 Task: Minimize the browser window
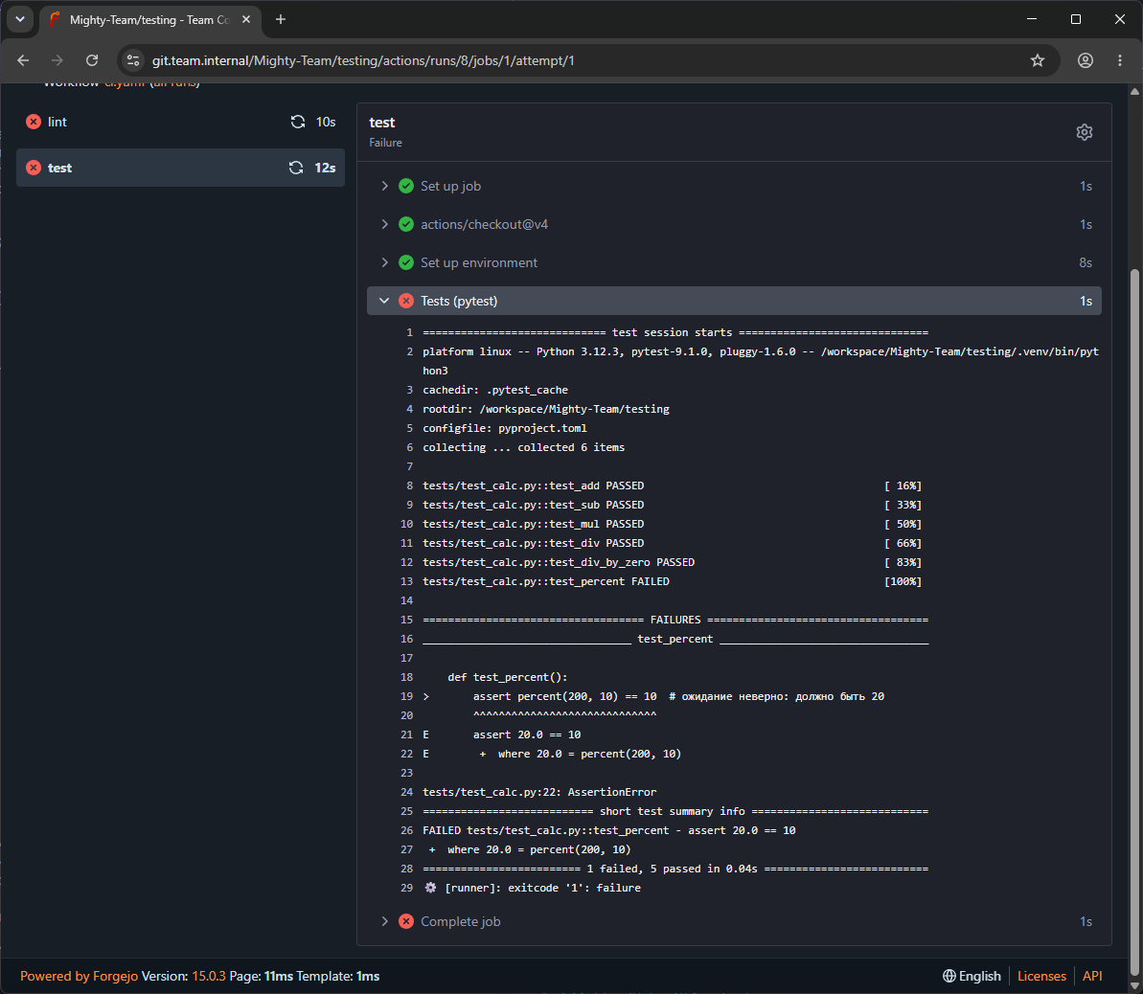[1032, 20]
